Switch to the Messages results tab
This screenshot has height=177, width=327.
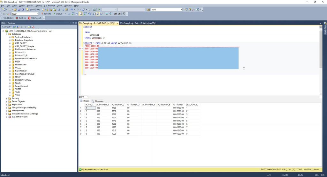click(97, 101)
